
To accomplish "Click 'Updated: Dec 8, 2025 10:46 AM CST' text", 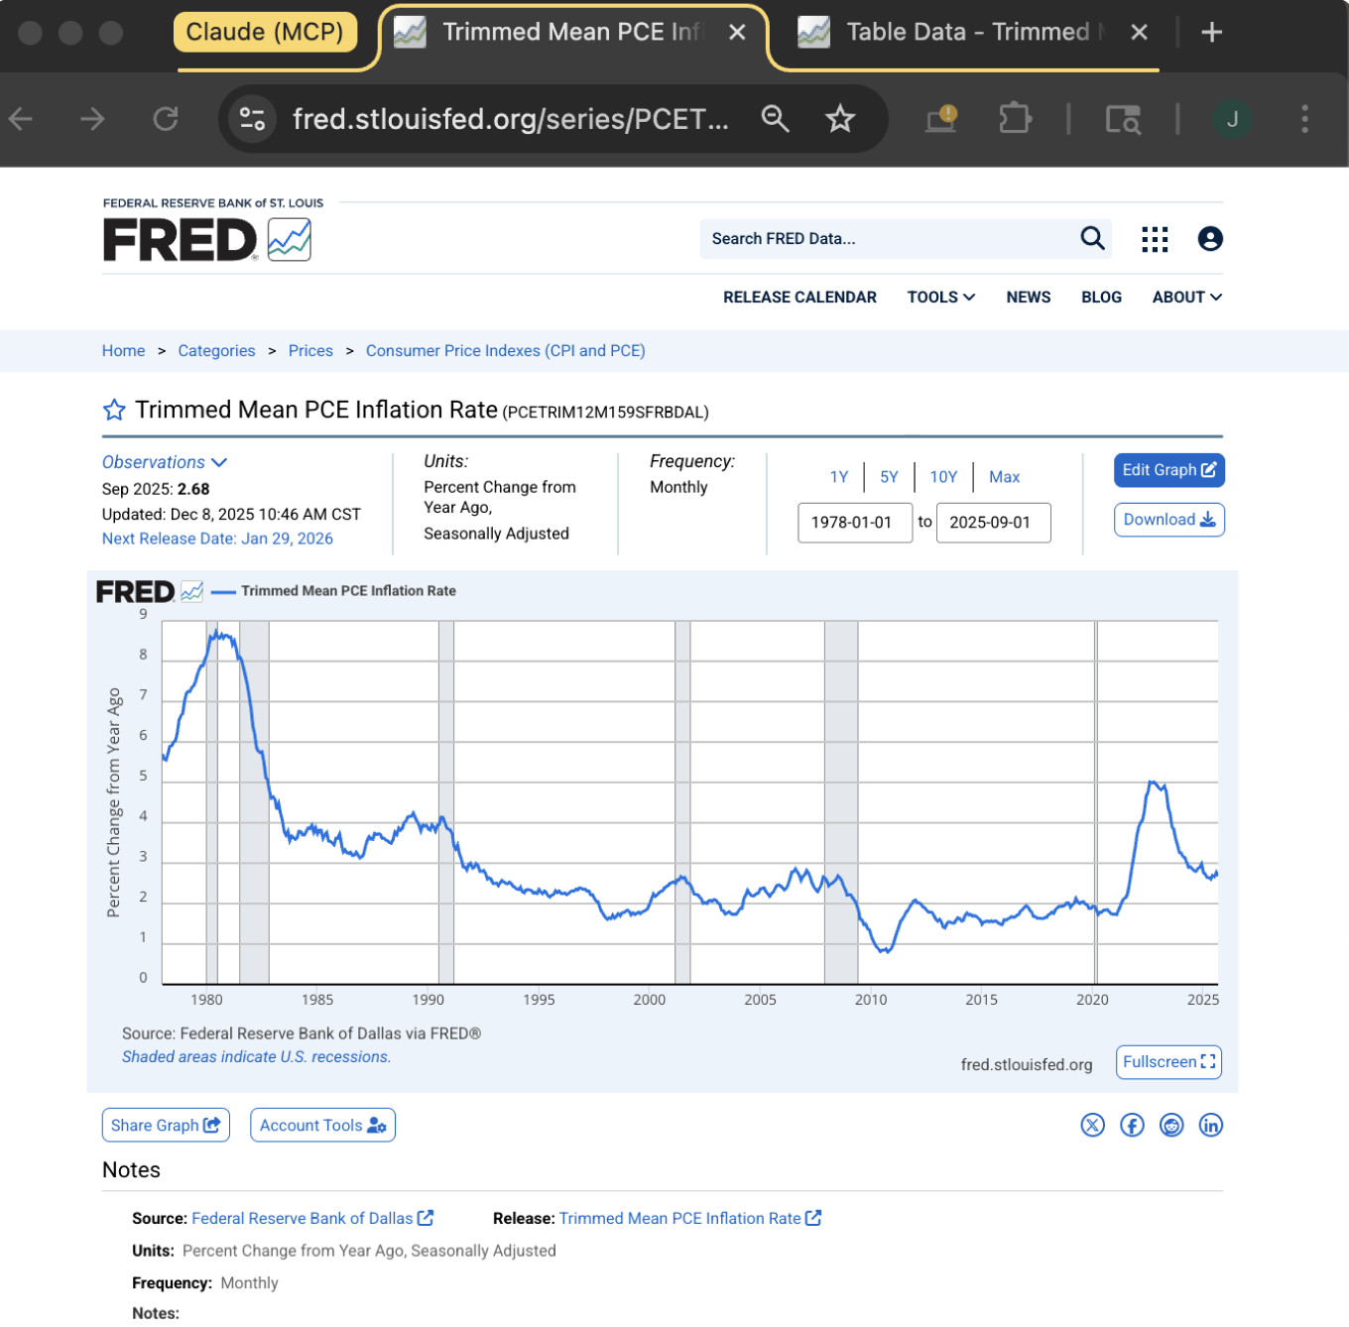I will tap(231, 515).
